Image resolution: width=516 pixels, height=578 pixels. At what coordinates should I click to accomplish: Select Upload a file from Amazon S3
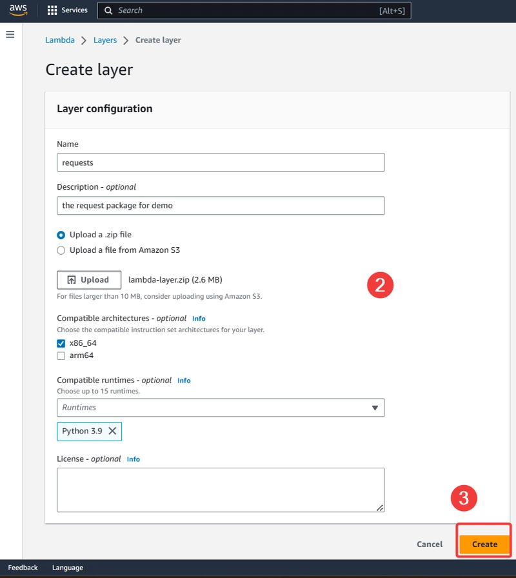tap(61, 250)
